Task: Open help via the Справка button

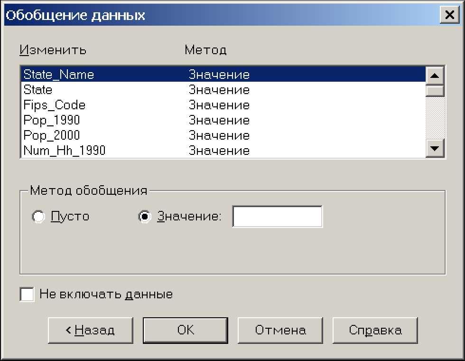Action: point(375,330)
